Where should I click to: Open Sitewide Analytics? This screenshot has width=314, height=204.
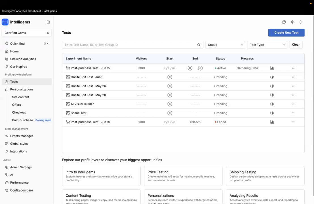(27, 59)
